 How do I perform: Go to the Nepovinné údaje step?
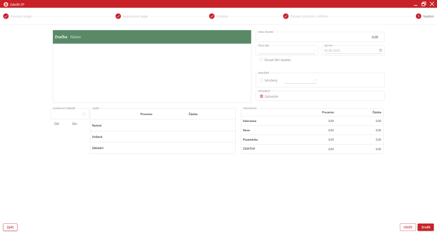(135, 16)
